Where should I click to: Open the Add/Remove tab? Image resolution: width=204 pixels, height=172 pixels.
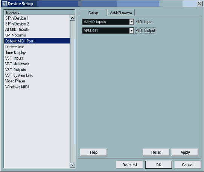pos(121,13)
